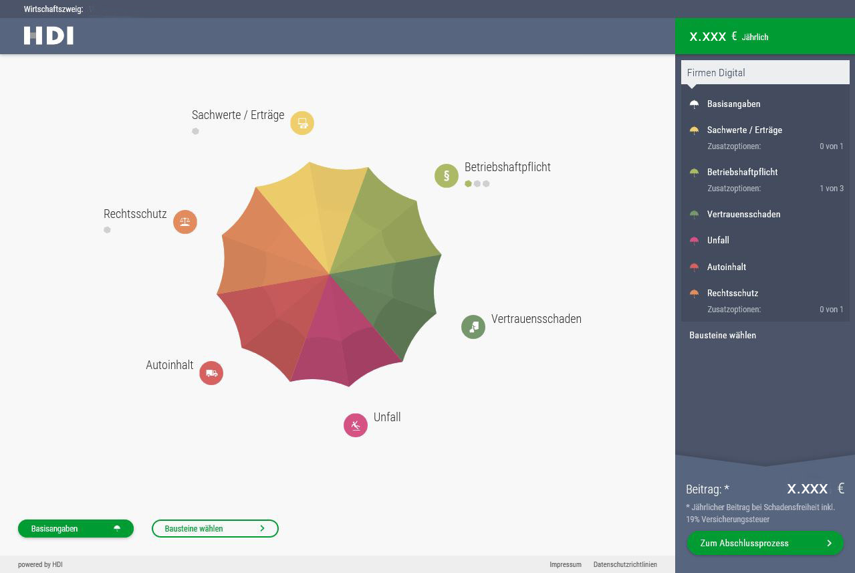The image size is (855, 573).
Task: Select the Autoinhalt truck icon
Action: 211,373
